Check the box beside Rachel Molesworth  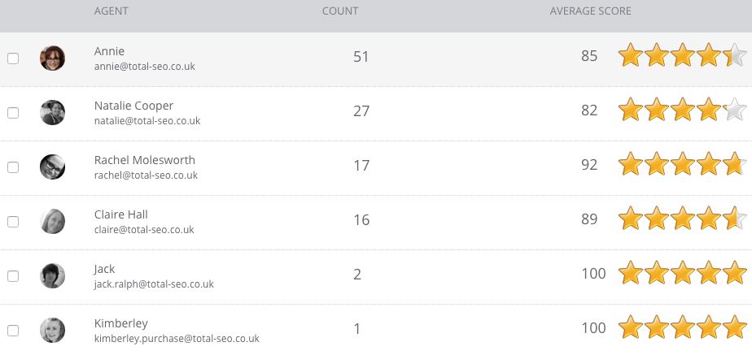(13, 167)
